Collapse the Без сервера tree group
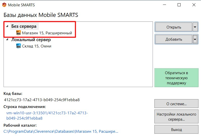Viewport: 201px width, 136px height. tap(7, 26)
